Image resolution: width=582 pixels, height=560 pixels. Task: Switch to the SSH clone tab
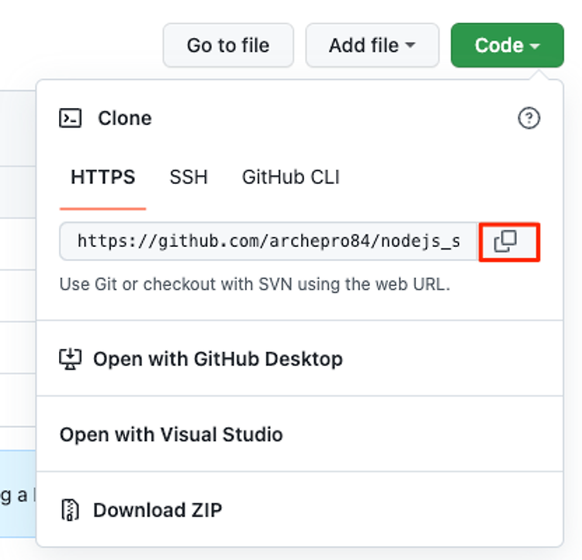pos(189,177)
